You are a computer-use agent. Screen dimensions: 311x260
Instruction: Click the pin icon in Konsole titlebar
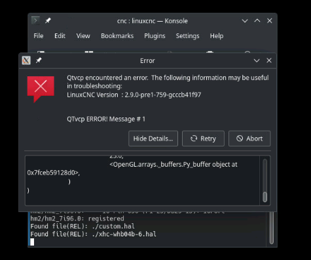coord(48,20)
